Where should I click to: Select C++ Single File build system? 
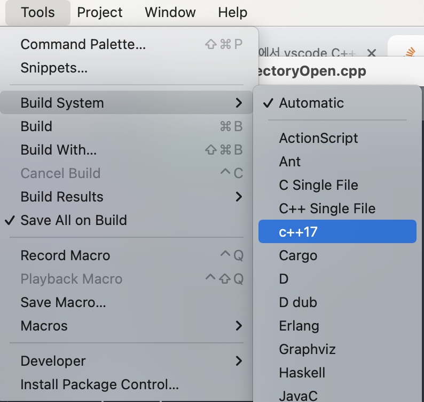337,208
